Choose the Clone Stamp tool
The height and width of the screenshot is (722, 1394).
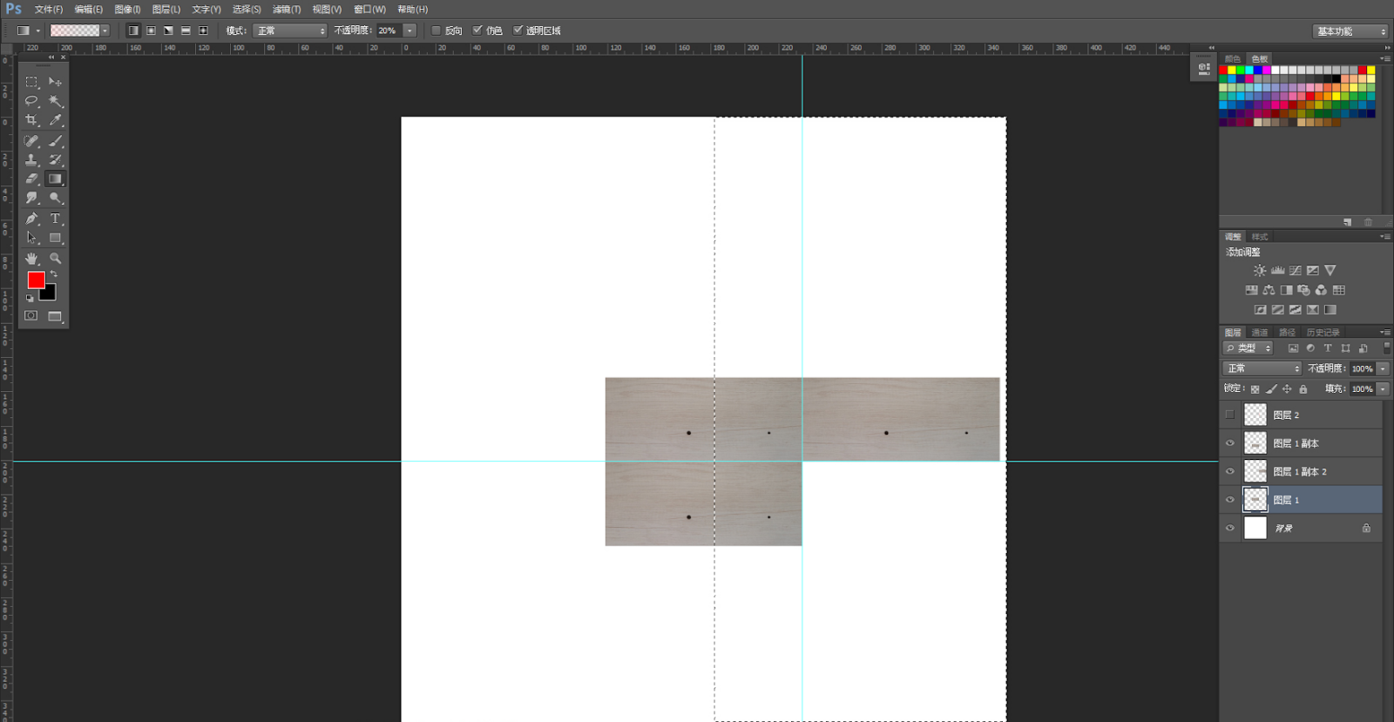[31, 160]
